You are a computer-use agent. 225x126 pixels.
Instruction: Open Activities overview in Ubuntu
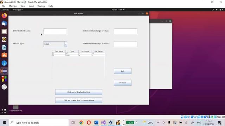tap(5, 10)
